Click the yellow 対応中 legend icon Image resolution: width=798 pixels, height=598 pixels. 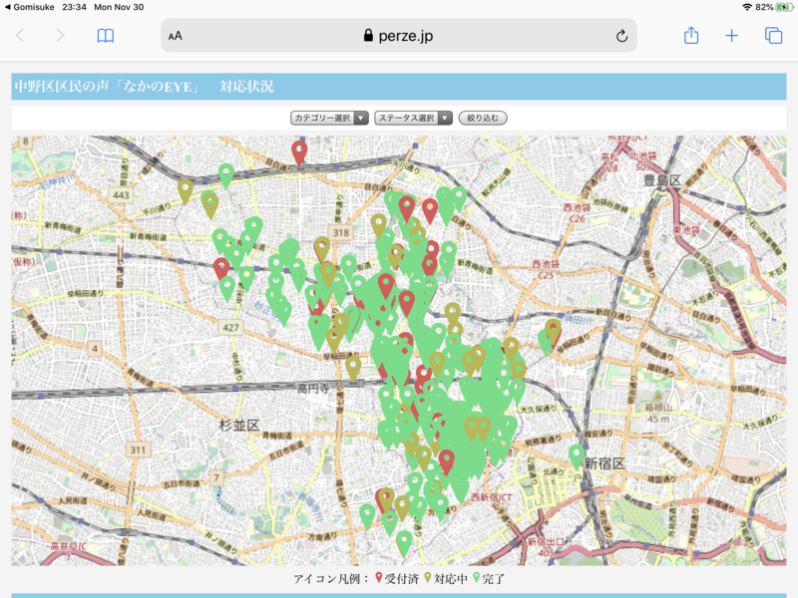428,577
